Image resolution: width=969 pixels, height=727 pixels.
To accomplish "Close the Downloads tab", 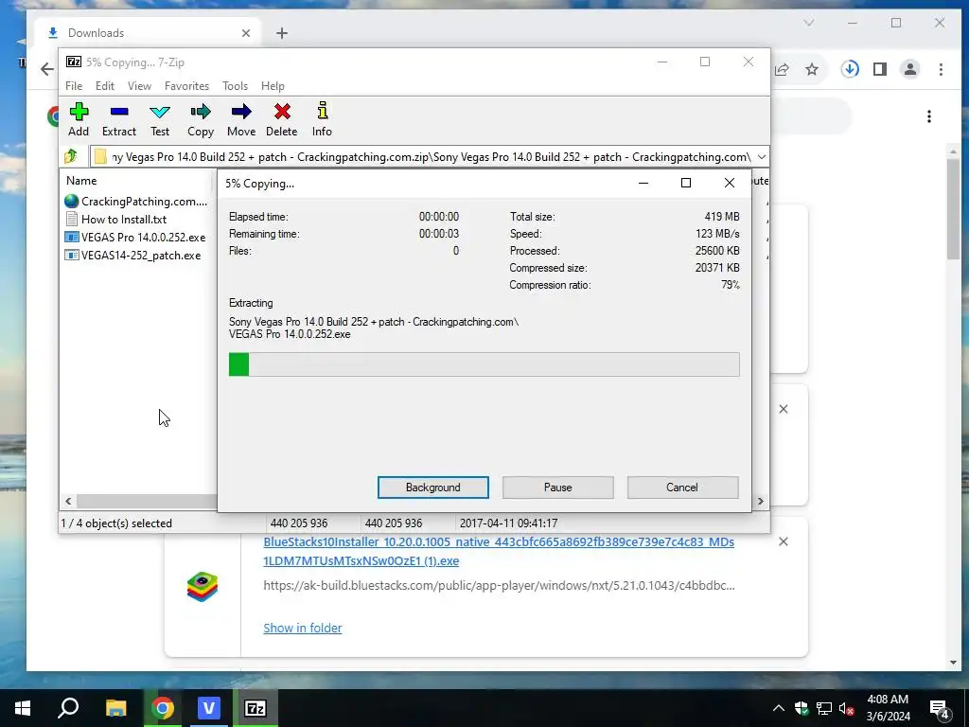I will 246,33.
